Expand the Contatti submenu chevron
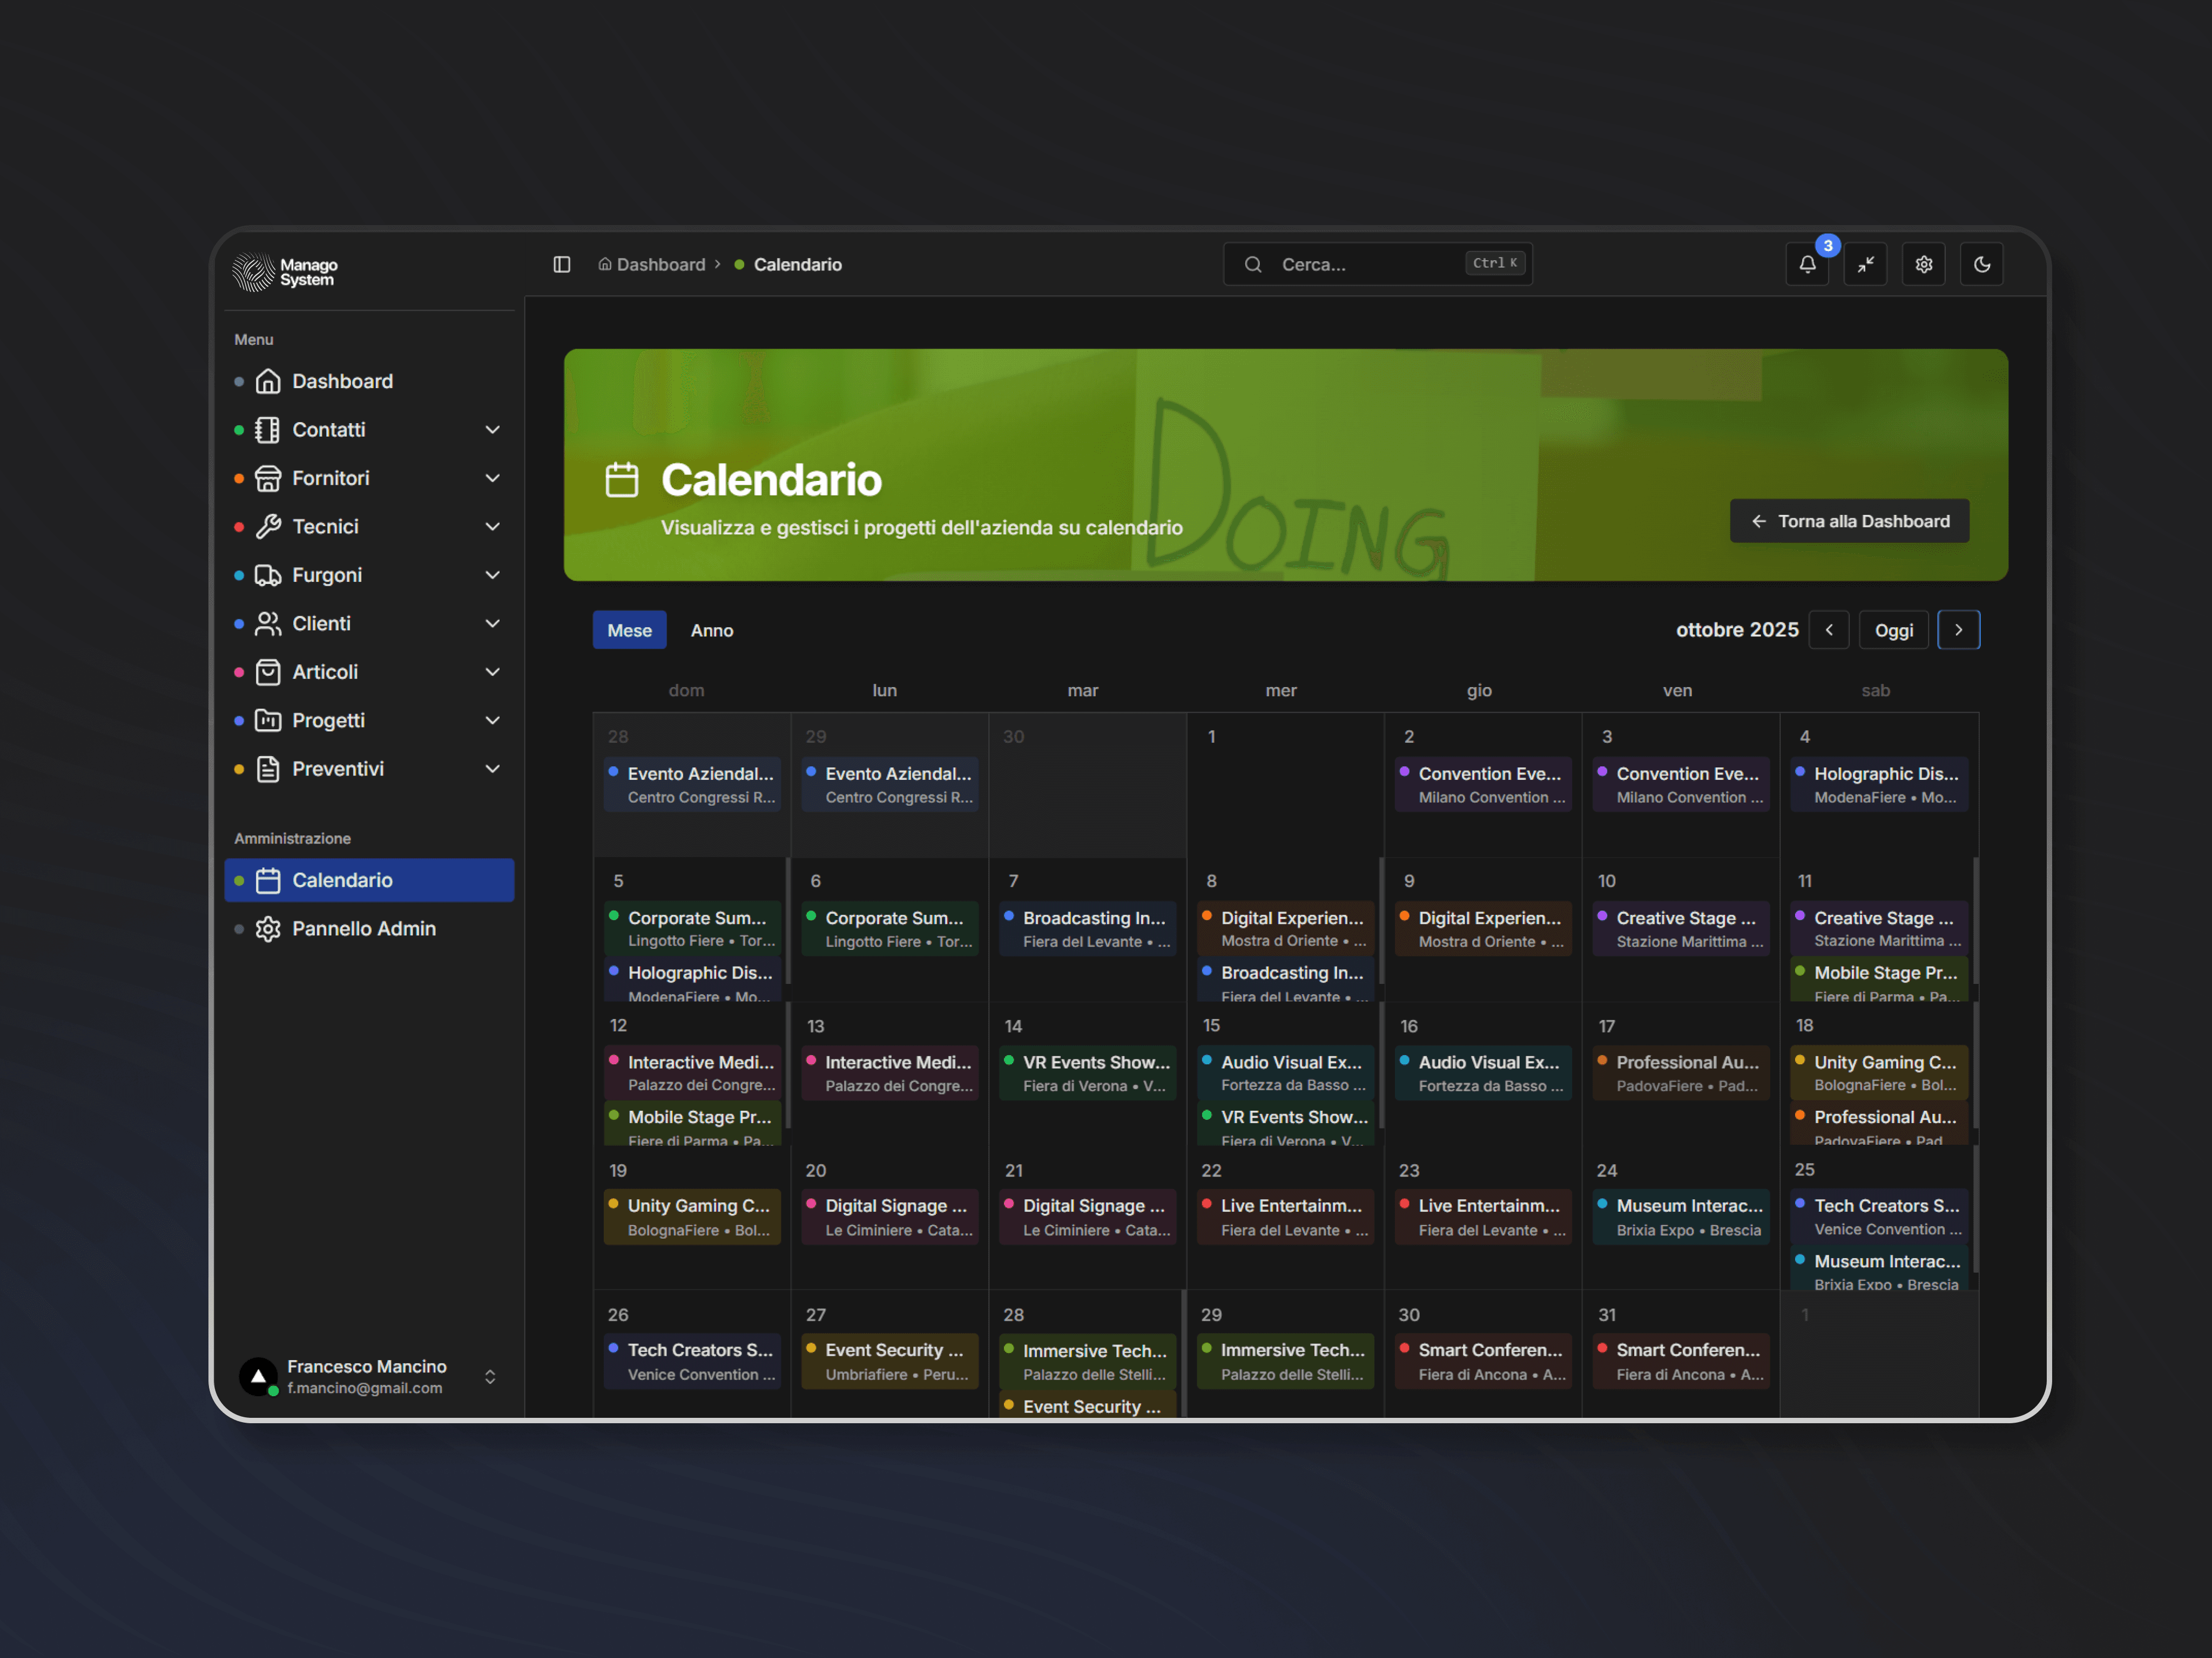The width and height of the screenshot is (2212, 1658). pos(492,430)
